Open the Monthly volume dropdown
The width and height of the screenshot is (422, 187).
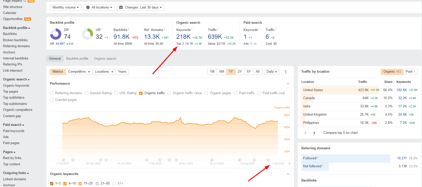point(65,7)
